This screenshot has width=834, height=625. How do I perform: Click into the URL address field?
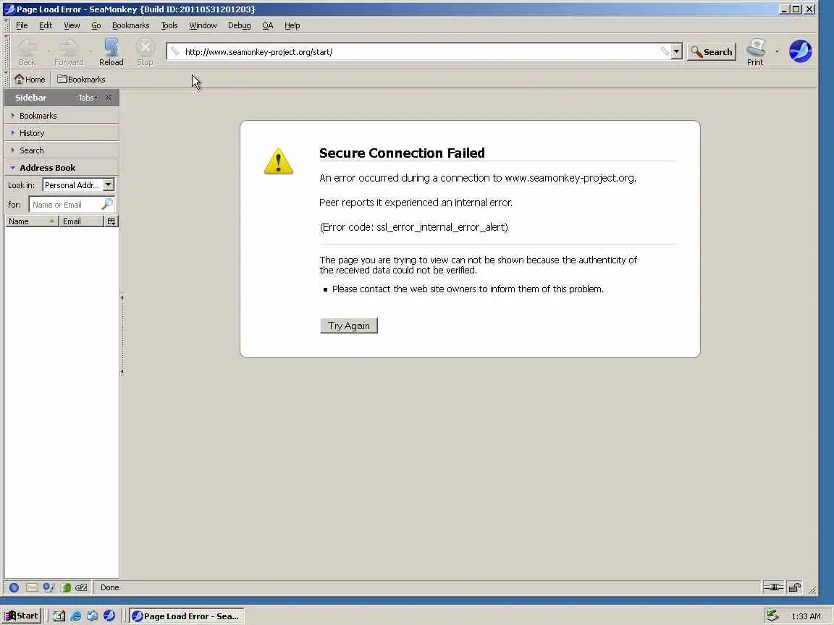(x=420, y=51)
